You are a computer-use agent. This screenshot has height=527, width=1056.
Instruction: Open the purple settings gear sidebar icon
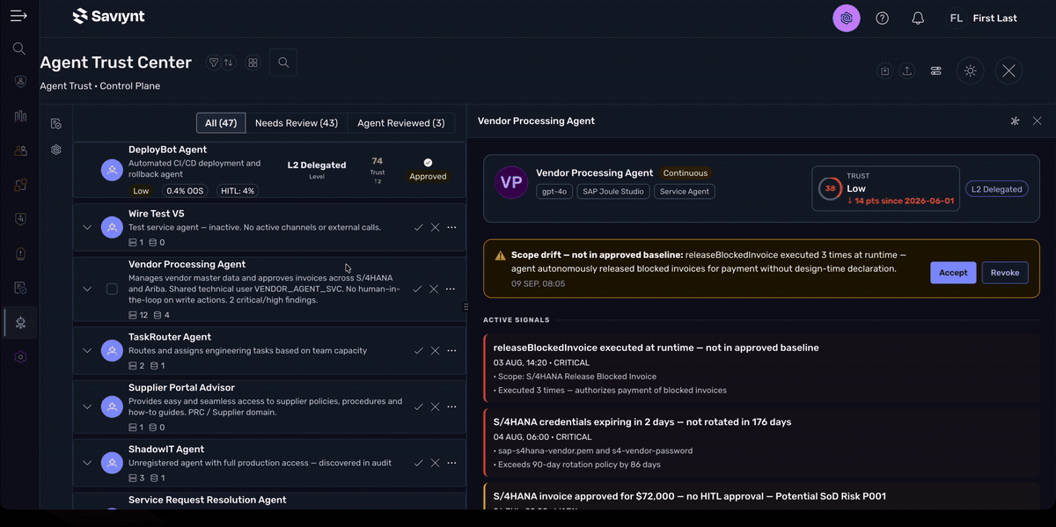20,356
